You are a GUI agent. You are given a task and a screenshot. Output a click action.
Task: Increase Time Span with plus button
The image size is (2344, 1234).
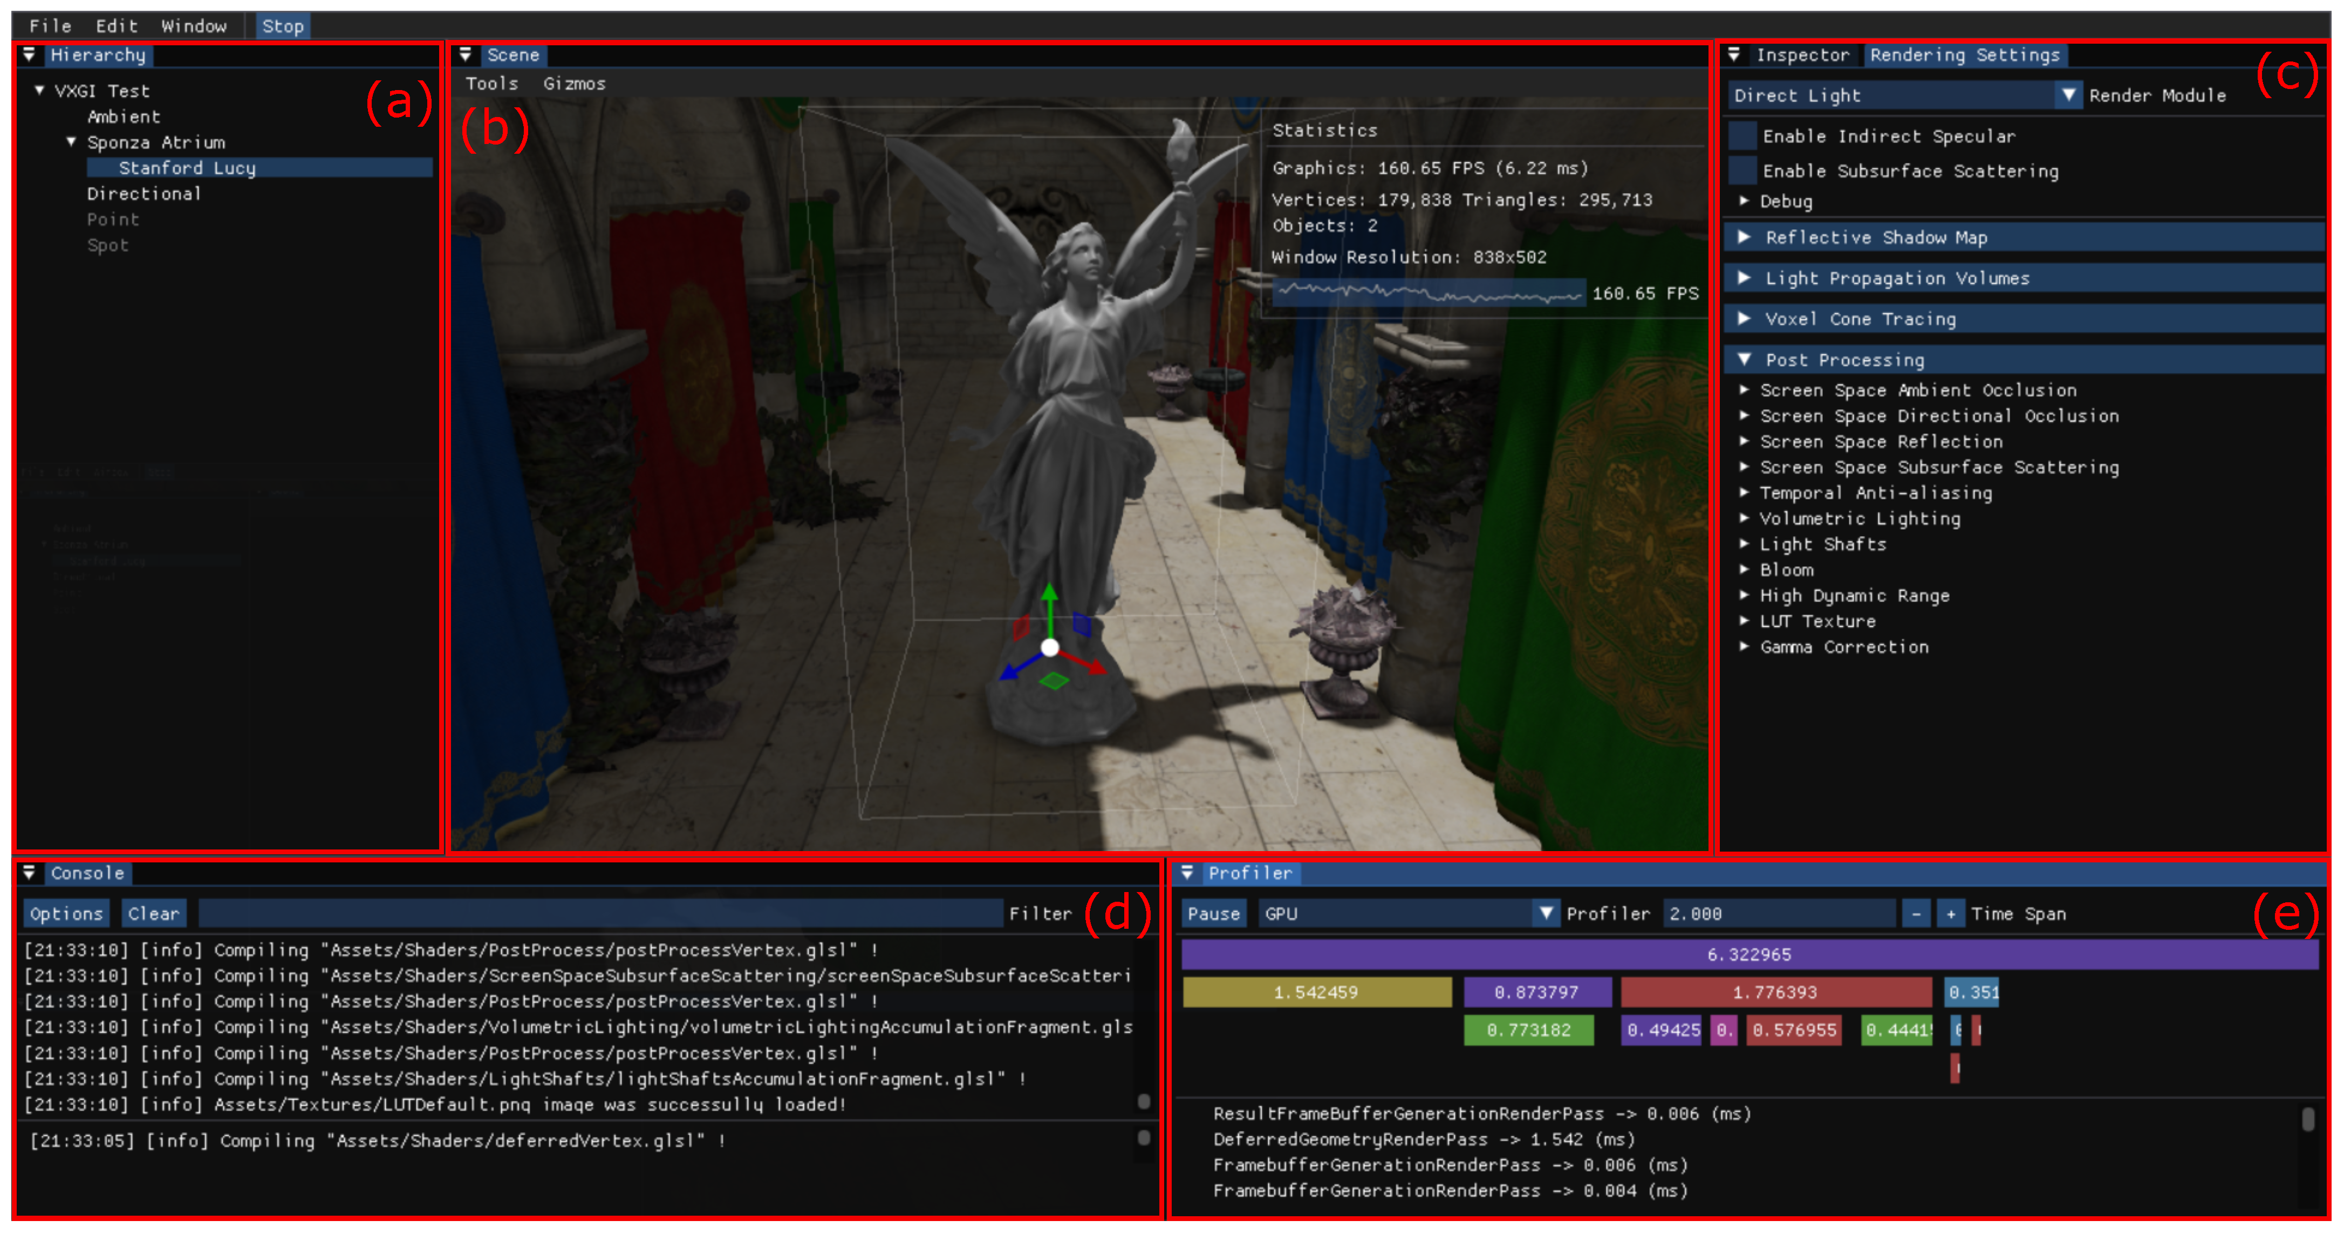[1951, 913]
